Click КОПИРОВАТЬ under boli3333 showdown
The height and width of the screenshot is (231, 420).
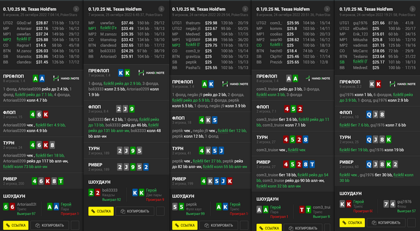[x=135, y=211]
